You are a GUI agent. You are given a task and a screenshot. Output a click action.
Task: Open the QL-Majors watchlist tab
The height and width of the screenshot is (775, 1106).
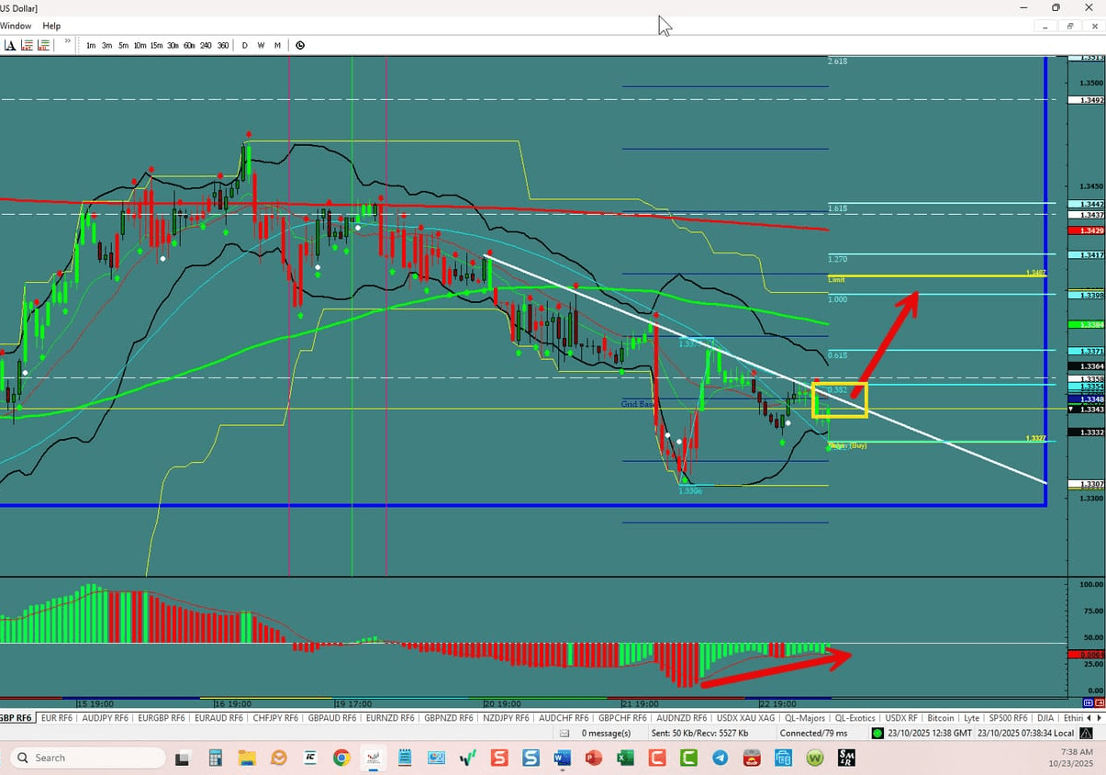(x=804, y=717)
